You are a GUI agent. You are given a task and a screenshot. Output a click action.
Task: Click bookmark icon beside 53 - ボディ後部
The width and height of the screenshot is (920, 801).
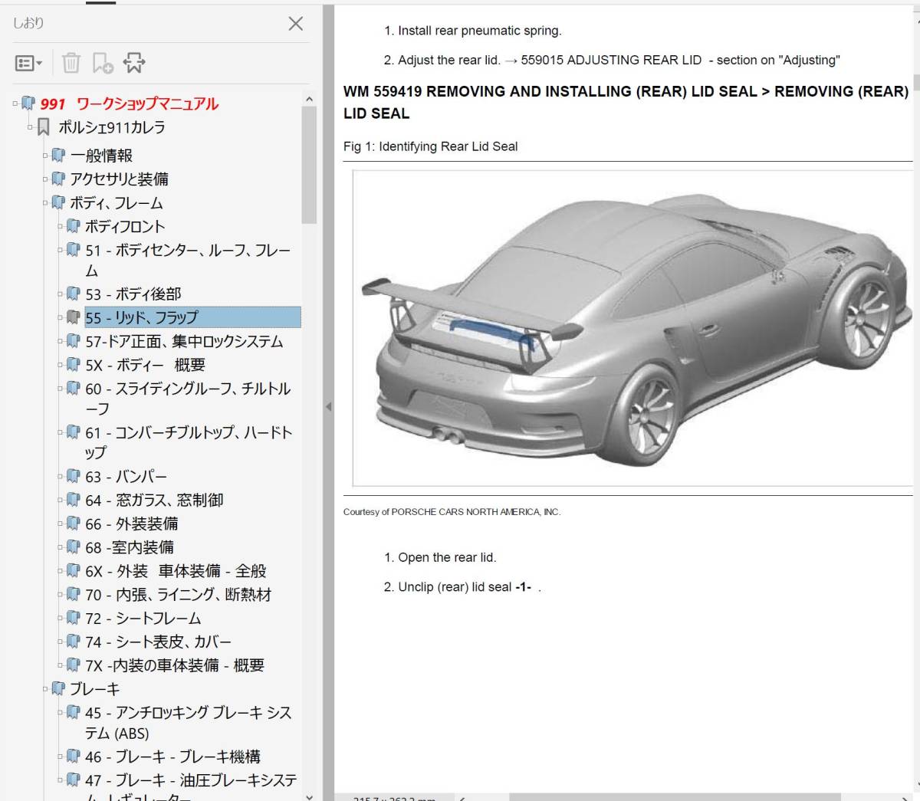74,294
